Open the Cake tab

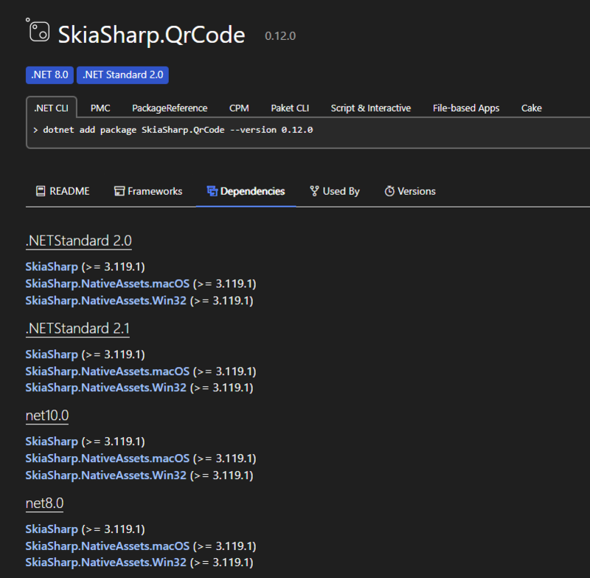[x=531, y=108]
